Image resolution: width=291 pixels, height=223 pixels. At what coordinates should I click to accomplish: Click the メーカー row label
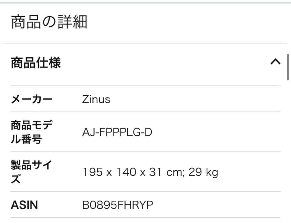click(x=32, y=98)
